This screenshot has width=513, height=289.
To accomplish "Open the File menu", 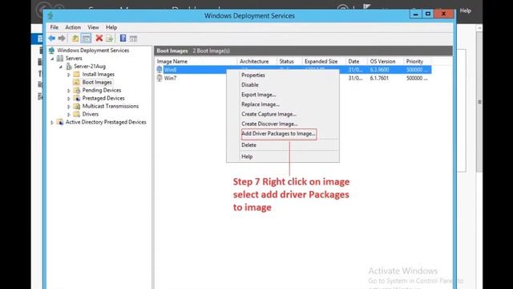I will click(54, 27).
